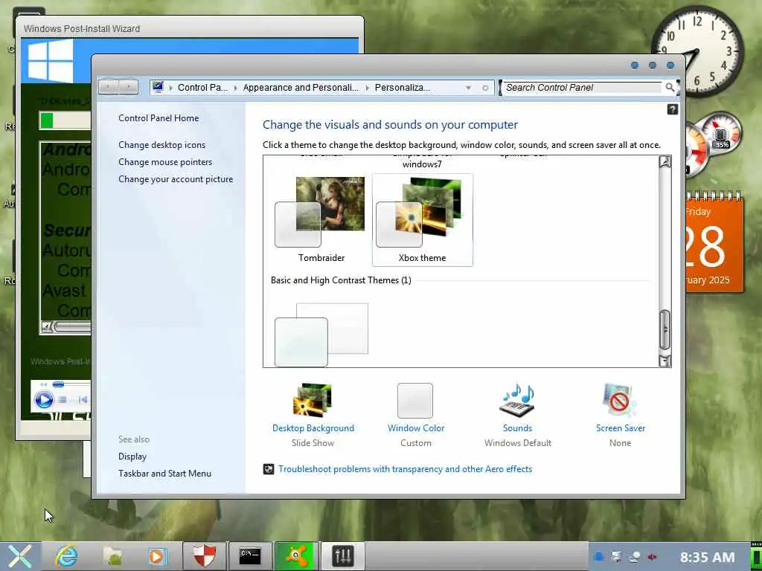This screenshot has height=571, width=762.
Task: Open Change your account picture
Action: [176, 179]
